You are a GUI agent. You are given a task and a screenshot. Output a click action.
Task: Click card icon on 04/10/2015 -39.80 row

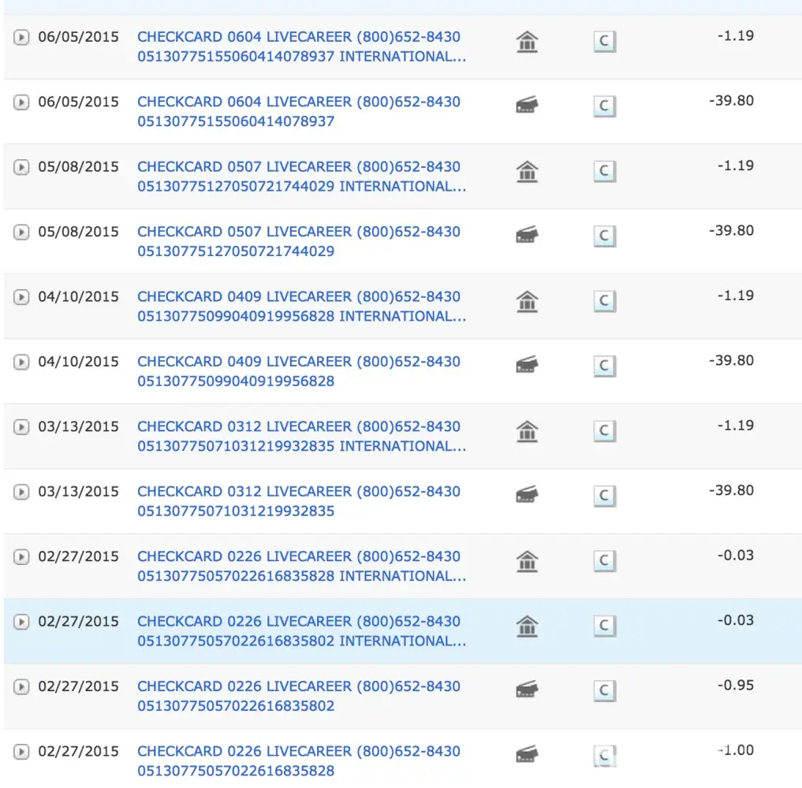click(527, 364)
